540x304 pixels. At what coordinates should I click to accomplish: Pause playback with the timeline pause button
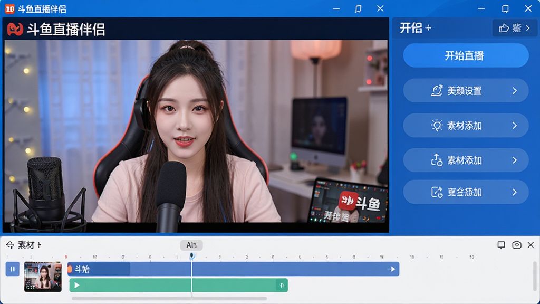[x=13, y=269]
